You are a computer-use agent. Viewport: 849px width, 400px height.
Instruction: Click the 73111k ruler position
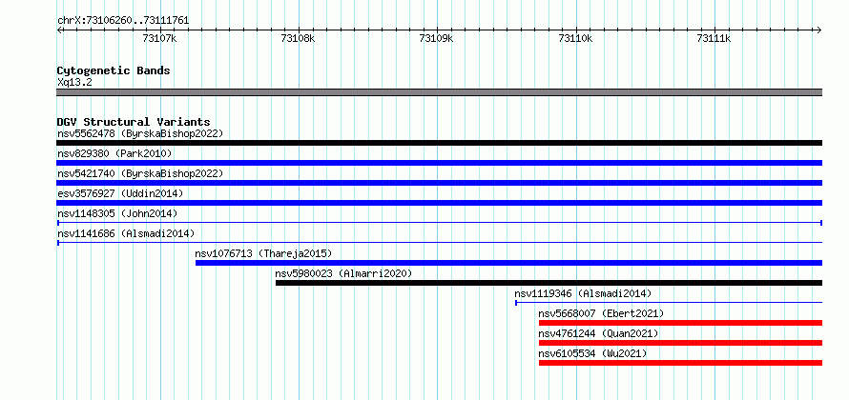click(x=714, y=38)
